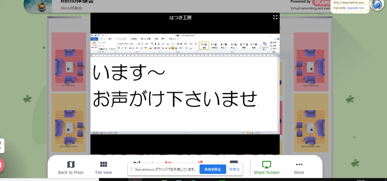387x181 pixels.
Task: Select the Home tab in shared Word
Action: (x=103, y=39)
